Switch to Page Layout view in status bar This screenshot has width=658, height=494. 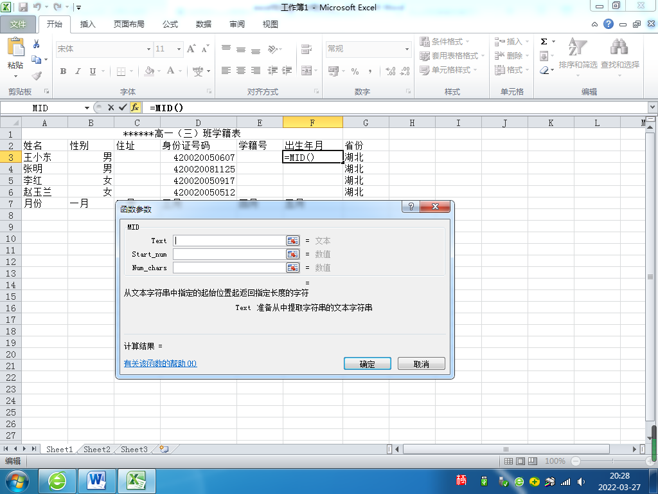(x=520, y=461)
